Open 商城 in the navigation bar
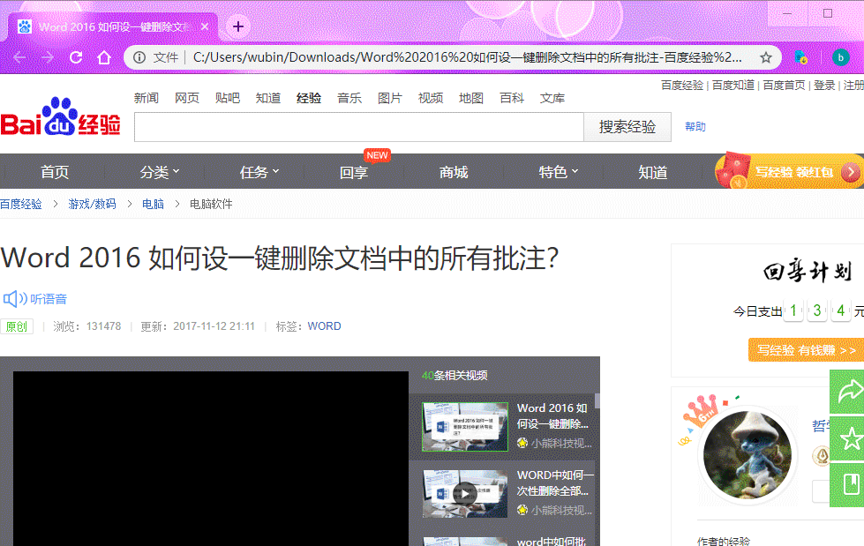This screenshot has width=864, height=546. [454, 172]
